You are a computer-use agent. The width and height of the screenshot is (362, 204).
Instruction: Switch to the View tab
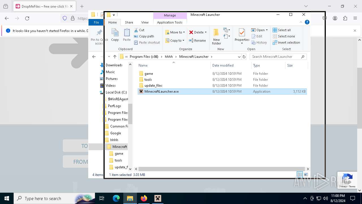(145, 22)
